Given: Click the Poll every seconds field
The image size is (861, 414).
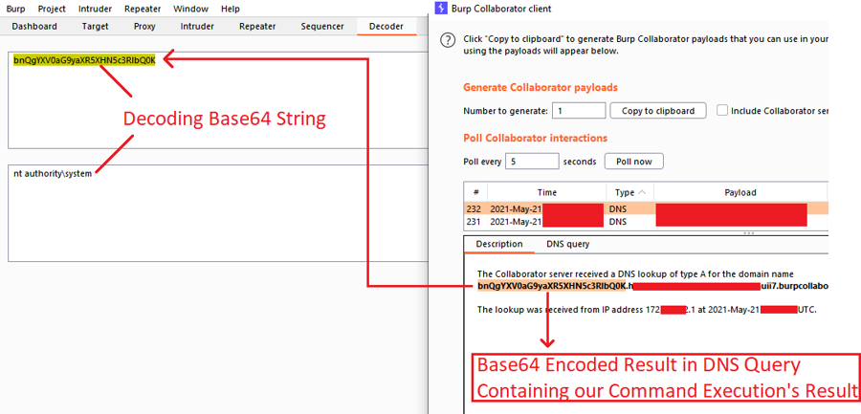Looking at the screenshot, I should point(532,162).
